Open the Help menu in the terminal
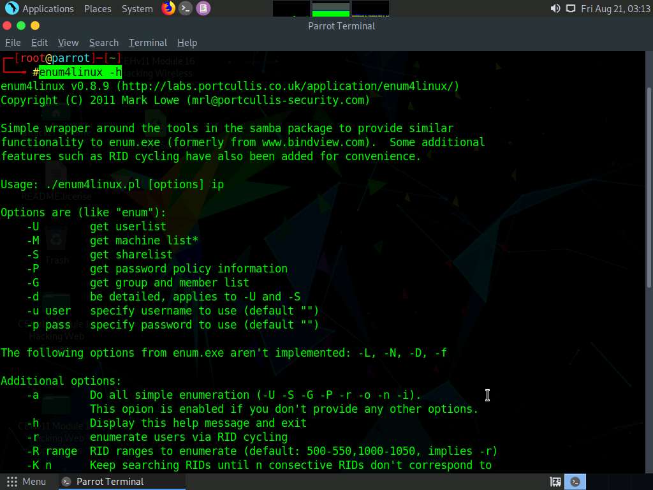Screen dimensions: 653x490 coord(187,43)
